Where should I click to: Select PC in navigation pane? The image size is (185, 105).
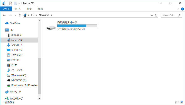pos(9,30)
